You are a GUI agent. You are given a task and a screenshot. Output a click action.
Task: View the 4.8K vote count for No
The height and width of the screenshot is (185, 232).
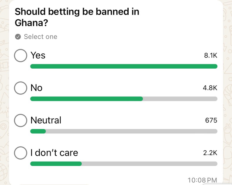(x=210, y=88)
